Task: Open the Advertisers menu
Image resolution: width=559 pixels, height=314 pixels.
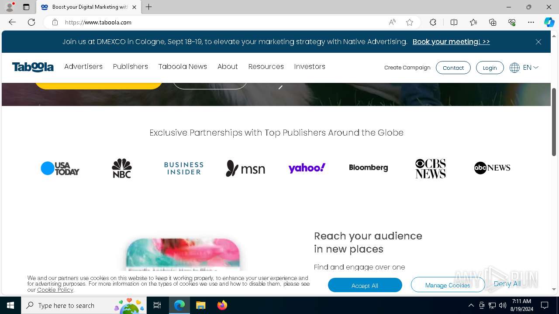Action: pyautogui.click(x=83, y=67)
